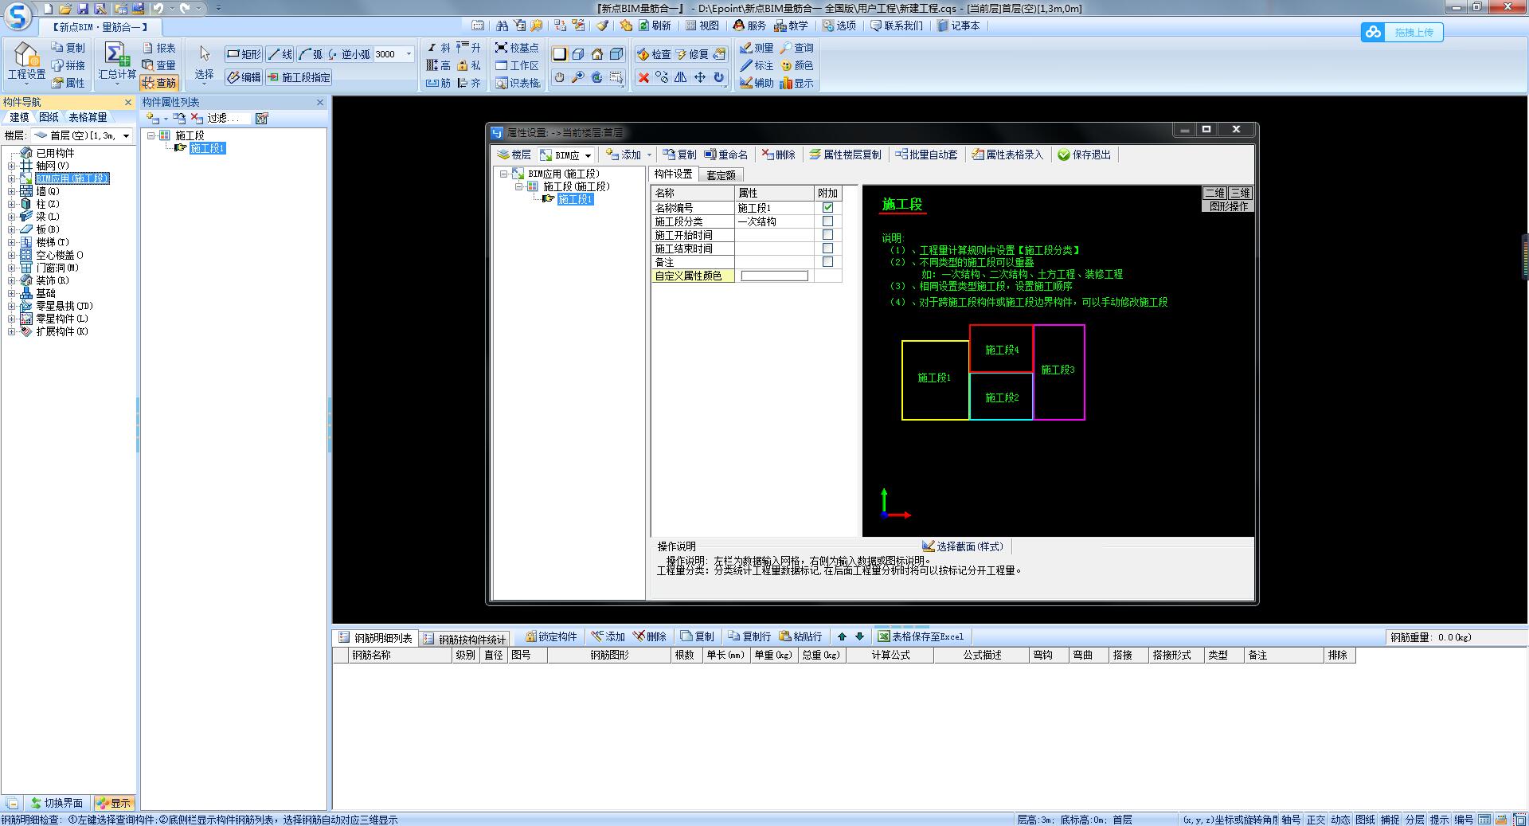Click the 图形操作 button in preview
This screenshot has height=826, width=1529.
tap(1228, 206)
